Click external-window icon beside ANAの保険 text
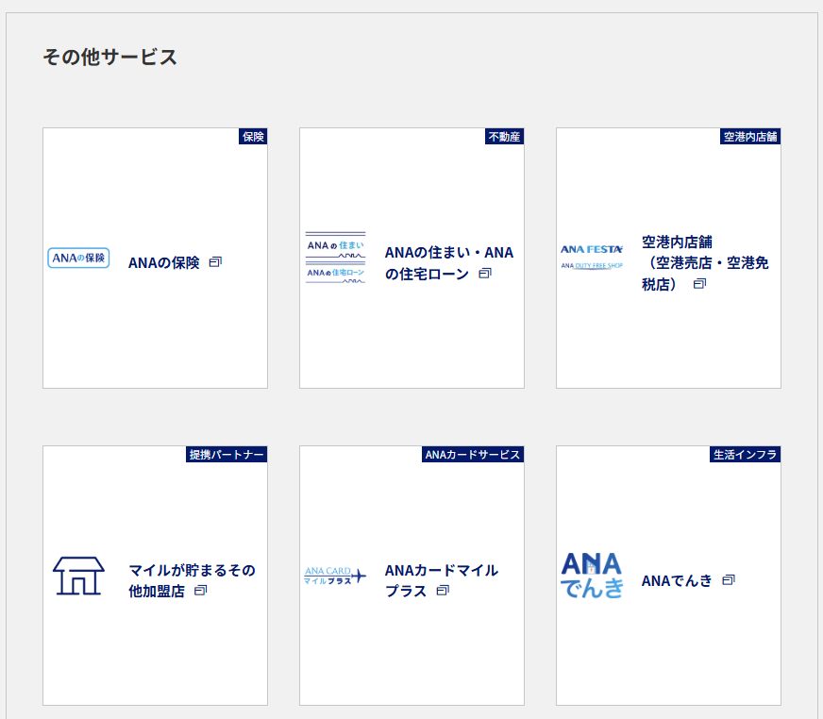823x719 pixels. [215, 262]
